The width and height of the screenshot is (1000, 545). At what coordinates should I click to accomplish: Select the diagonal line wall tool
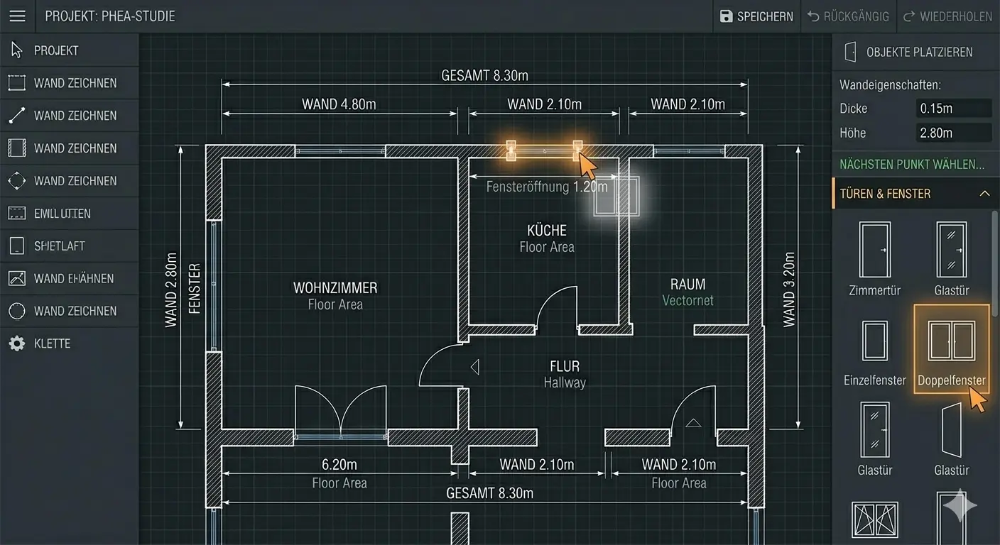69,116
